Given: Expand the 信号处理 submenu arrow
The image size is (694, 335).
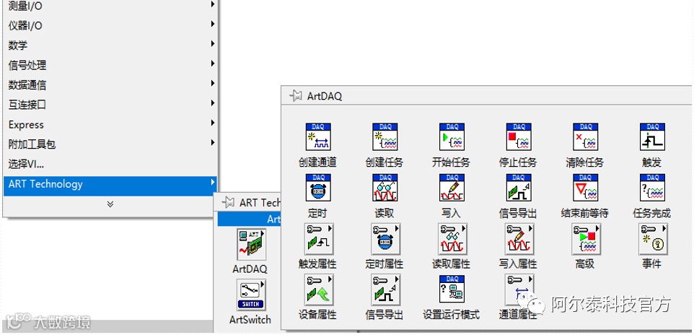Looking at the screenshot, I should 213,64.
